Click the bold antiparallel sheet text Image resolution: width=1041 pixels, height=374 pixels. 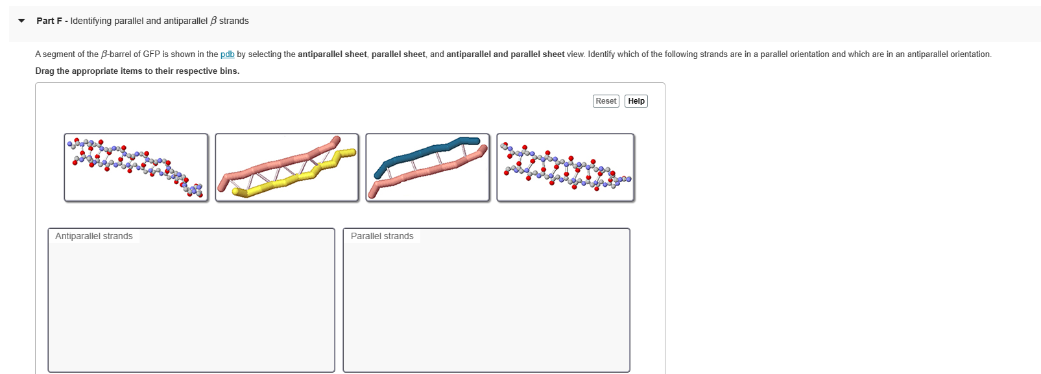point(331,54)
